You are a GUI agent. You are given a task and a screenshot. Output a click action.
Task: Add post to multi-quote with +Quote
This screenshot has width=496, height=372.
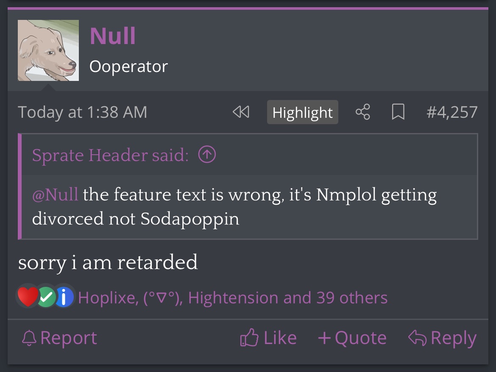point(352,338)
